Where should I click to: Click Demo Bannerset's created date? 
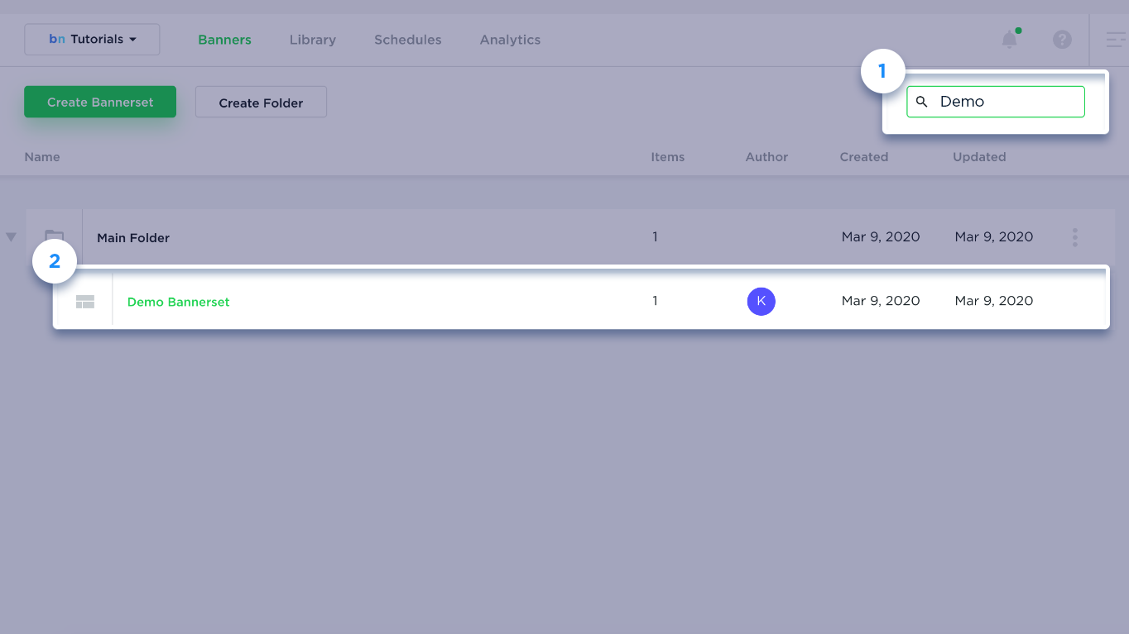(x=881, y=301)
